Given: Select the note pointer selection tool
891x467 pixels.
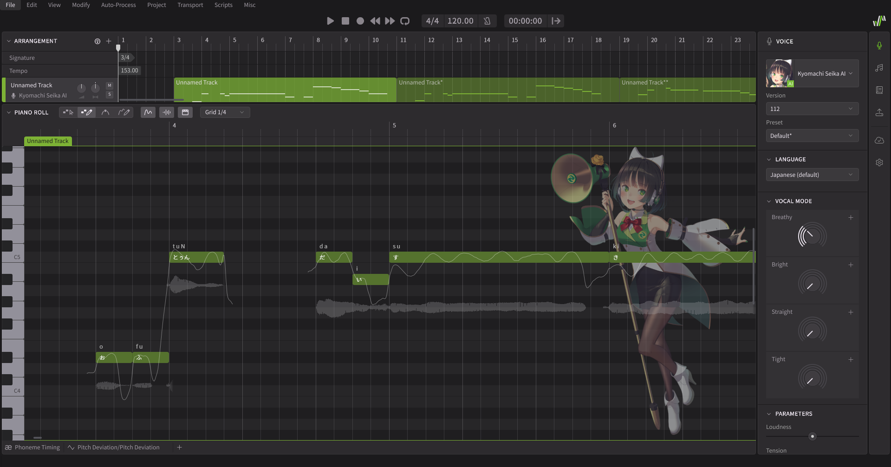Looking at the screenshot, I should coord(68,112).
